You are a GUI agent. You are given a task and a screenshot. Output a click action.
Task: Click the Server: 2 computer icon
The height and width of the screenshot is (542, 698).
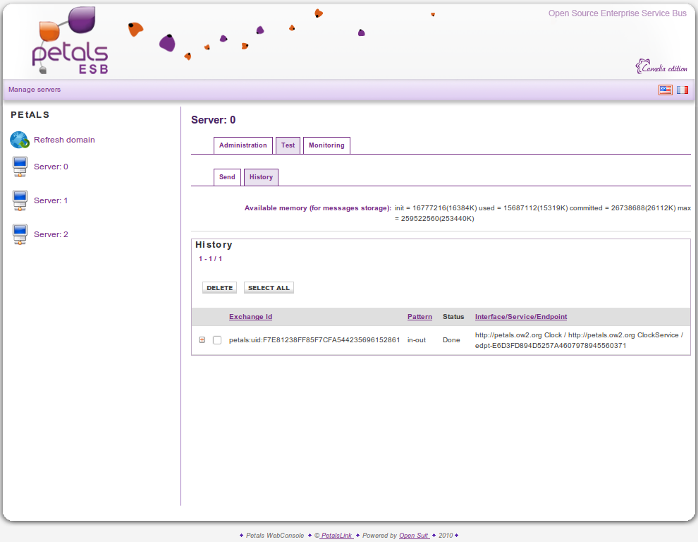(x=20, y=234)
